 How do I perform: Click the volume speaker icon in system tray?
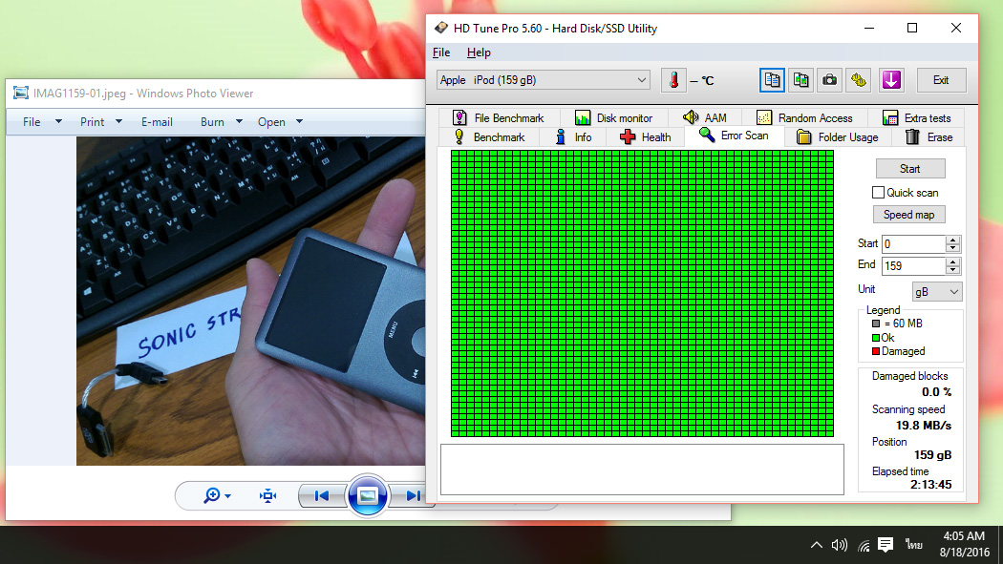840,545
